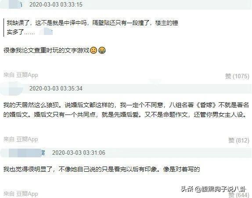Click the 头条 @腹黑狗子说八卦 watermark
The height and width of the screenshot is (198, 252).
213,189
